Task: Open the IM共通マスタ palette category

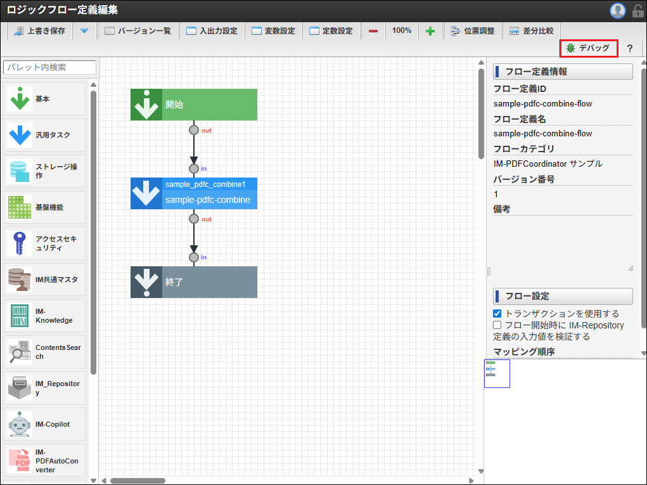Action: tap(44, 280)
